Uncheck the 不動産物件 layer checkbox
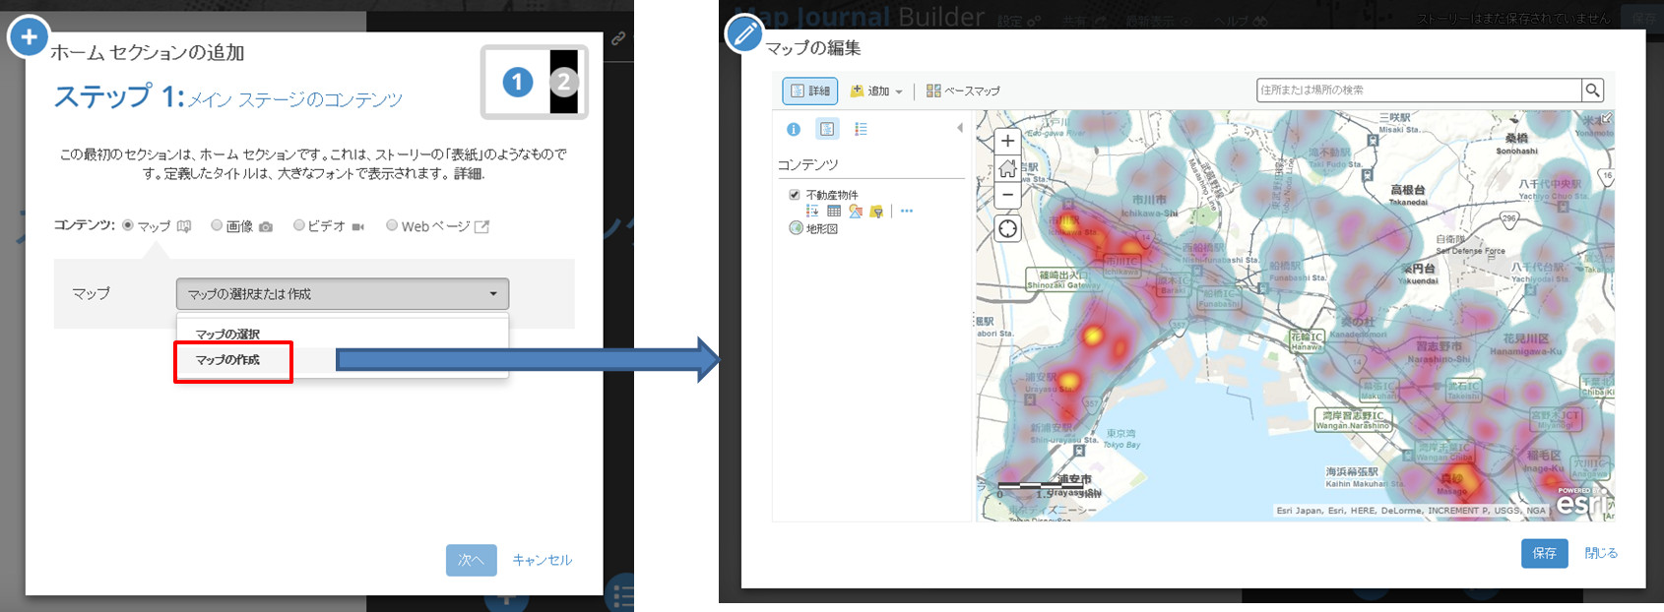The width and height of the screenshot is (1664, 612). 795,195
